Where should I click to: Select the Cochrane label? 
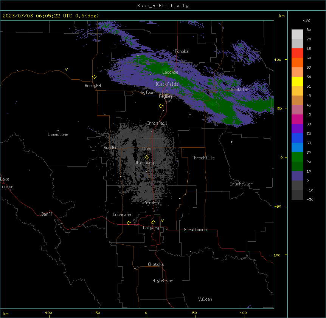122,215
